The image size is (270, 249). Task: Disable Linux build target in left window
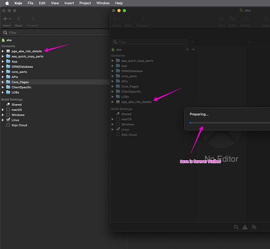pyautogui.click(x=8, y=120)
